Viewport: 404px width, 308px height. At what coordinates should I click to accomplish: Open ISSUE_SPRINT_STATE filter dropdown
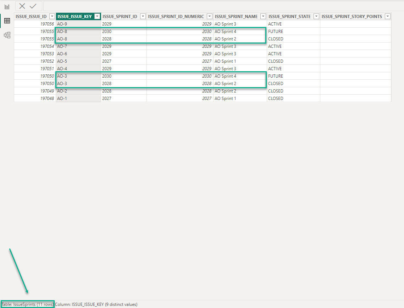tap(316, 16)
